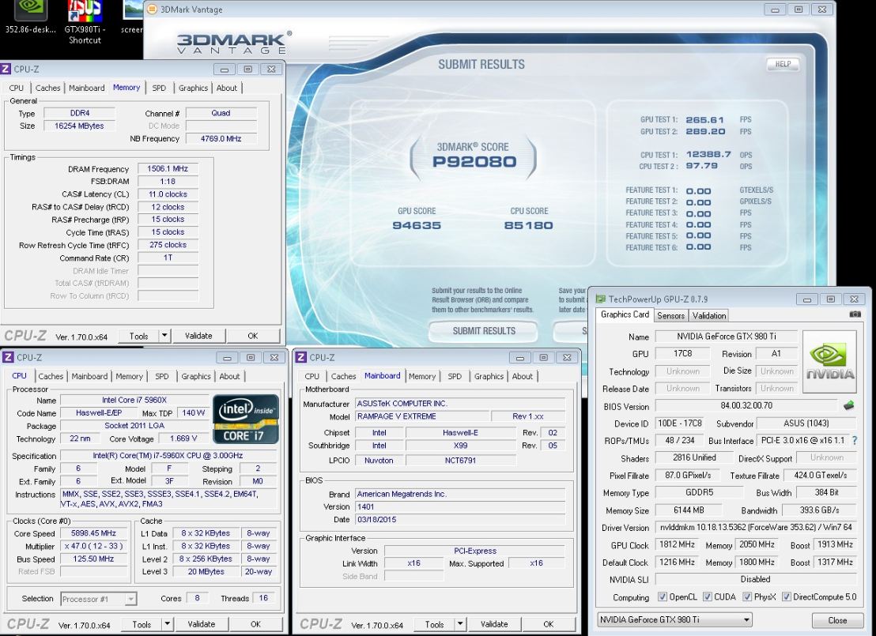
Task: Click the CPU Test 1 value 12388.7
Action: click(x=708, y=155)
